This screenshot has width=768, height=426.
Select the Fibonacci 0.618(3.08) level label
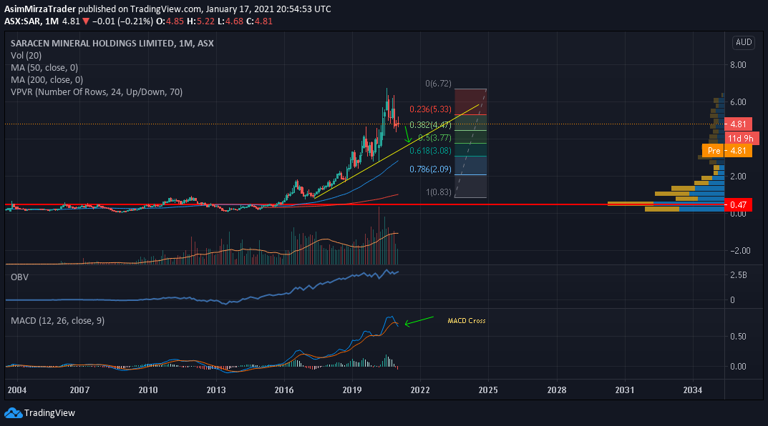pos(431,151)
